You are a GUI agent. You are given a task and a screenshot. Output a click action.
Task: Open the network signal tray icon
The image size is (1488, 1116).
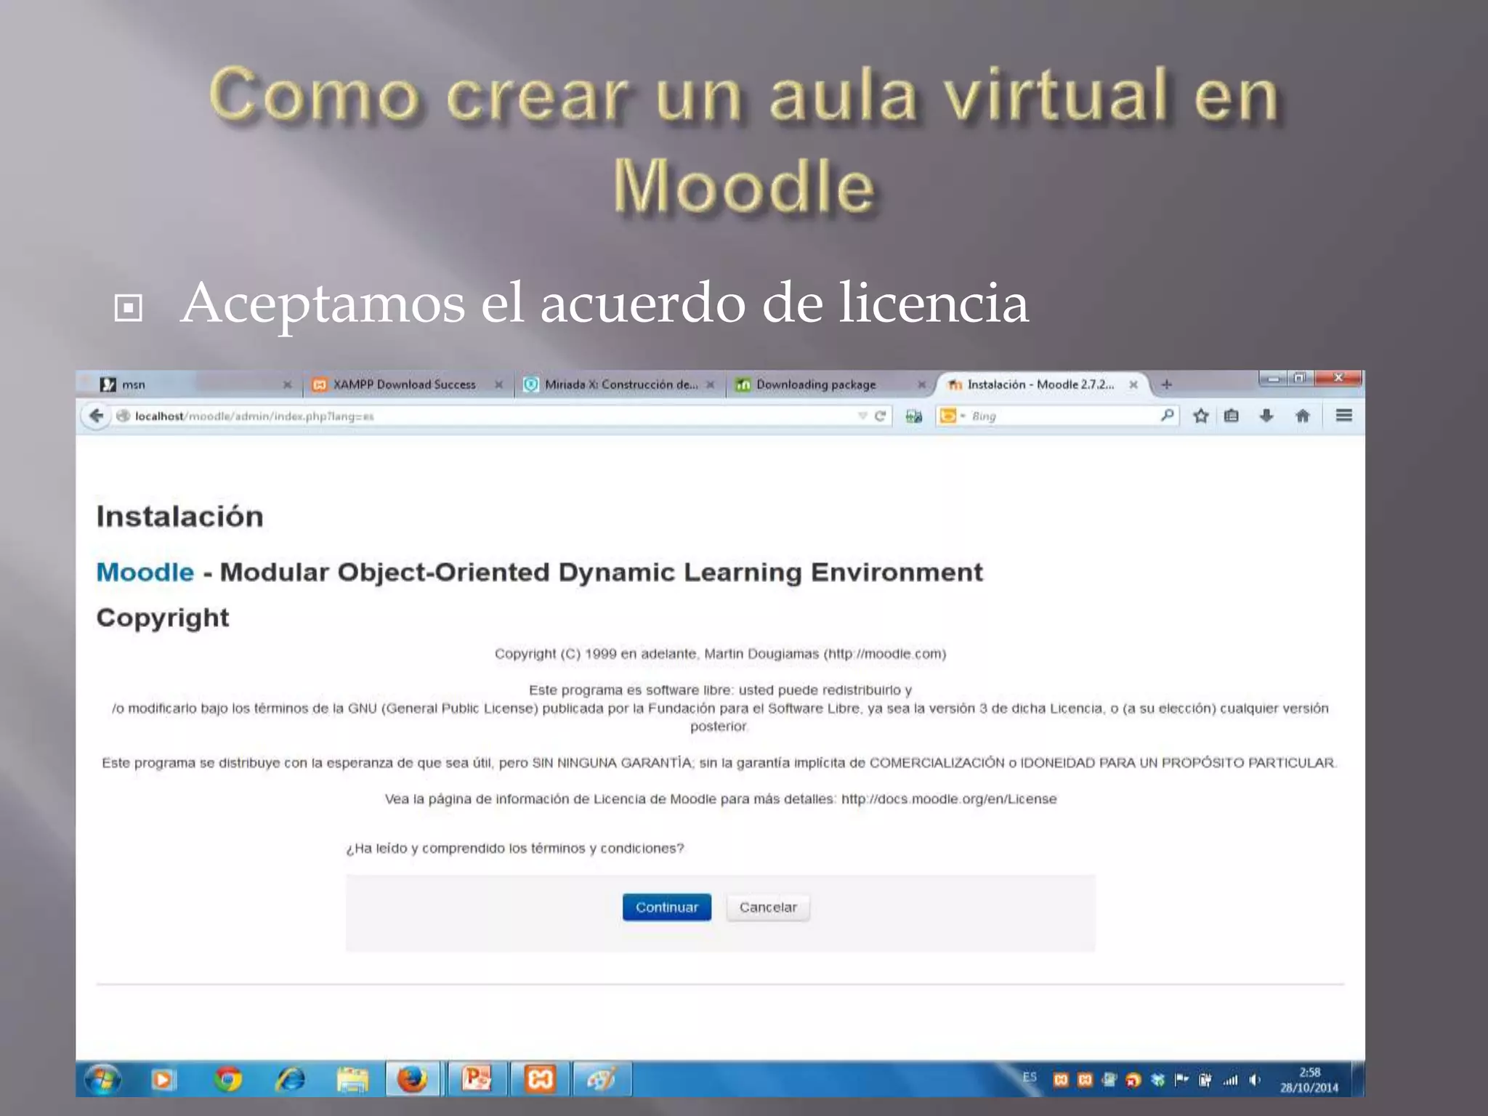tap(1230, 1080)
